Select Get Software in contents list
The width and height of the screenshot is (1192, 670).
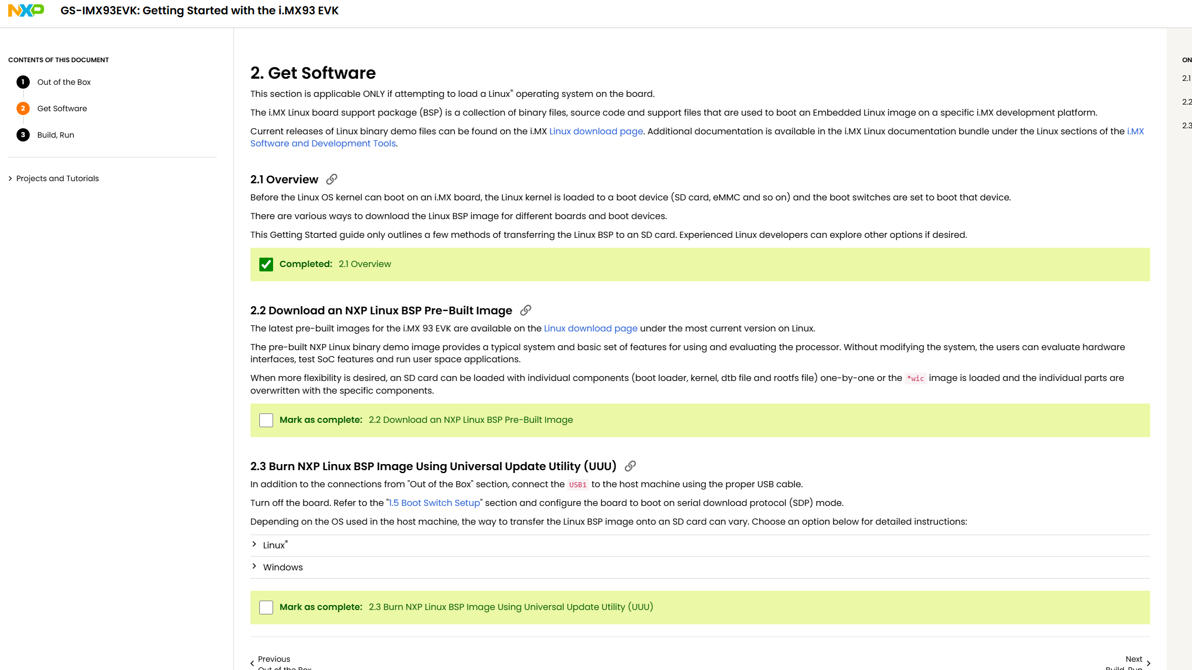(62, 108)
